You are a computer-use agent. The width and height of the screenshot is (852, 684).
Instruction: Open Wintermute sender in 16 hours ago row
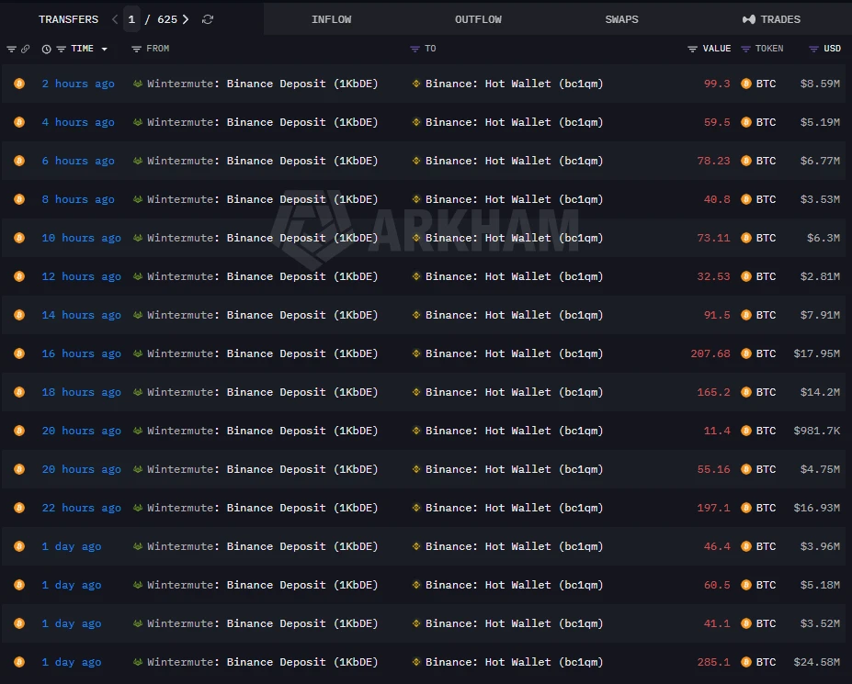coord(263,353)
